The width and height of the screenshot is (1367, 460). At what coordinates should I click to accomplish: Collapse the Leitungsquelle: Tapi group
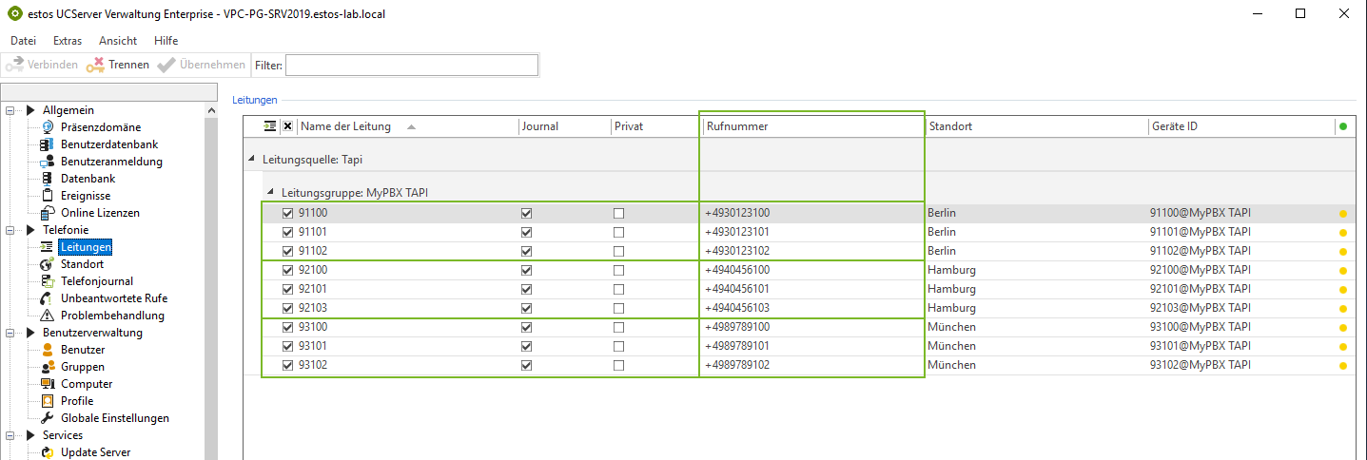tap(252, 160)
